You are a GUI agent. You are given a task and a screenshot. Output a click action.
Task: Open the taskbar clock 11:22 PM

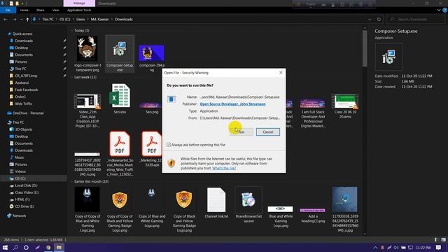click(423, 247)
